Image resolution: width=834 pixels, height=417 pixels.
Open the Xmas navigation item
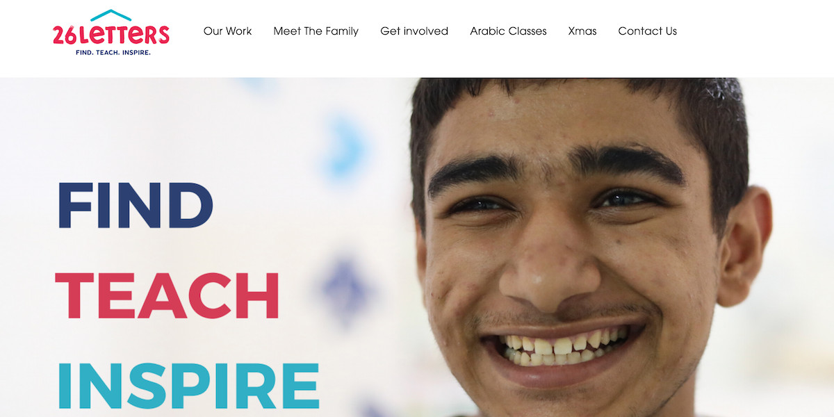pos(582,31)
